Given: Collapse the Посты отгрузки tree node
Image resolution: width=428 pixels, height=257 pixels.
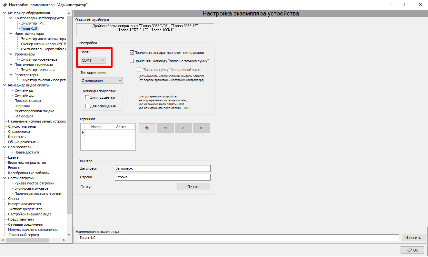Looking at the screenshot, I should [x=4, y=178].
